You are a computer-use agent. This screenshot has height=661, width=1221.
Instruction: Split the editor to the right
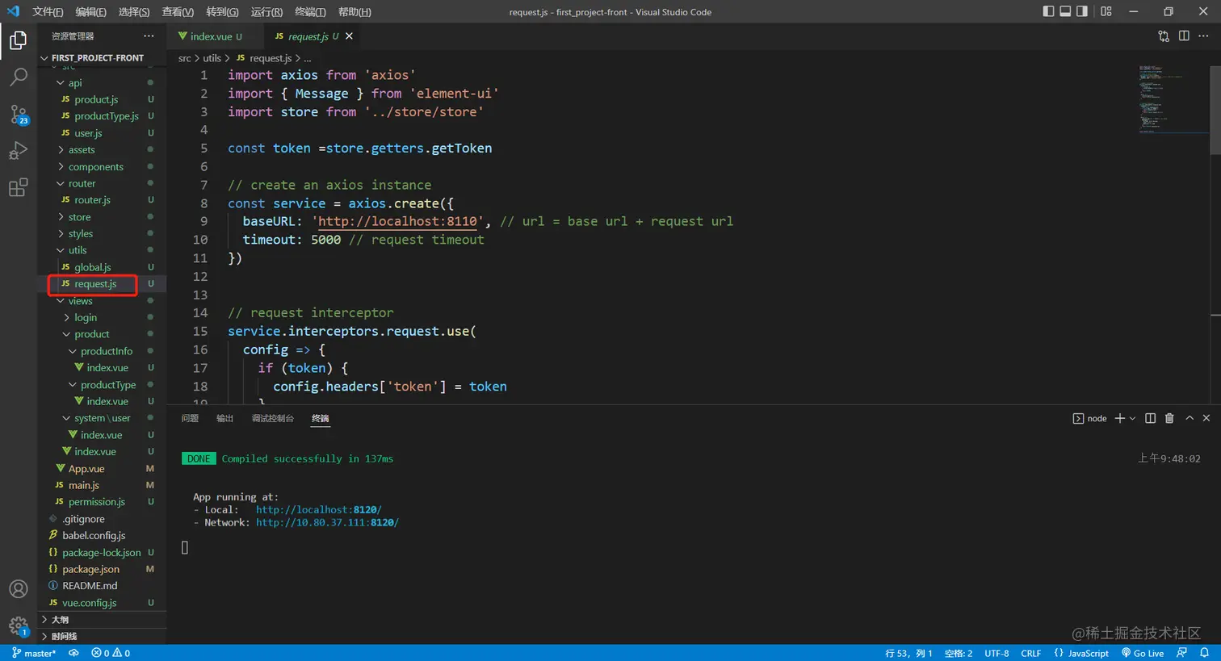(x=1184, y=36)
